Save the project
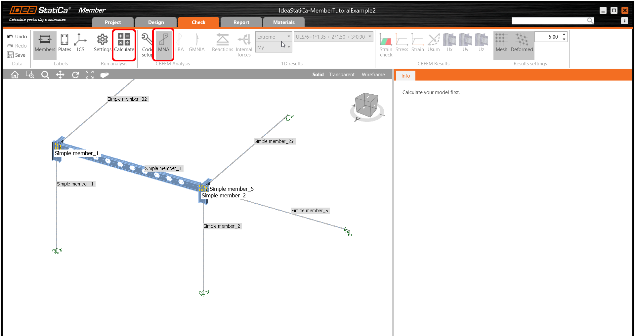The image size is (635, 336). pos(17,55)
